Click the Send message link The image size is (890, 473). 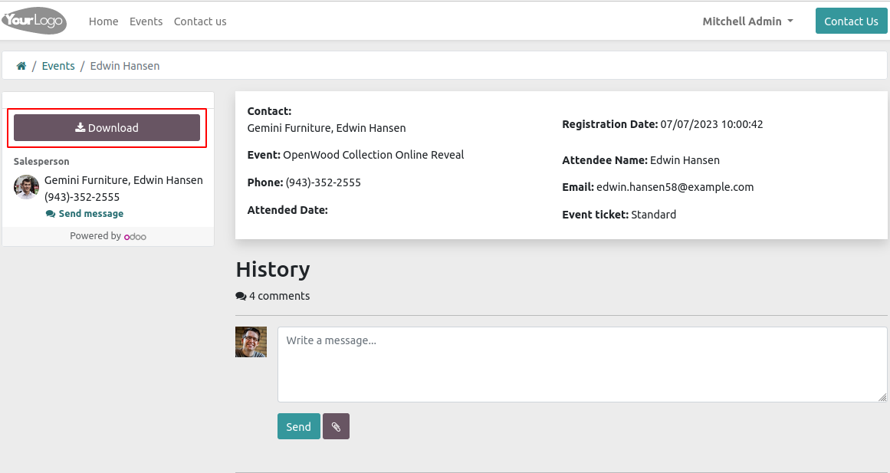click(x=84, y=214)
